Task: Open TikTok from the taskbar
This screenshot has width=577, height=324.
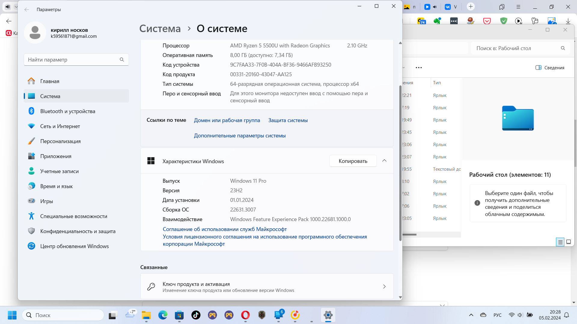Action: click(x=196, y=315)
